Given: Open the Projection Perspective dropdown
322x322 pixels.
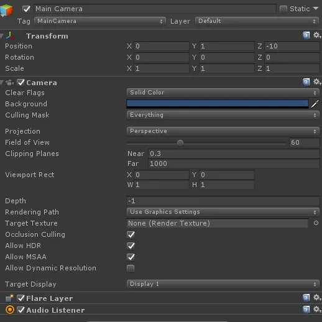Looking at the screenshot, I should [x=223, y=131].
